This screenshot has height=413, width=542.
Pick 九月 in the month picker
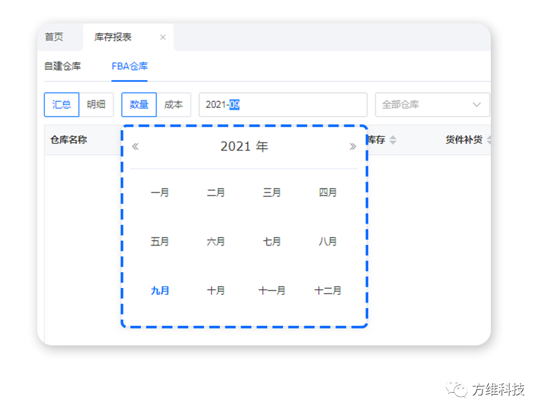pos(160,290)
